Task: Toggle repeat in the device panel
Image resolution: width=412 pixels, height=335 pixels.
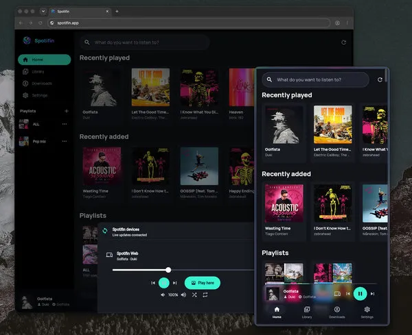Action: pyautogui.click(x=205, y=295)
